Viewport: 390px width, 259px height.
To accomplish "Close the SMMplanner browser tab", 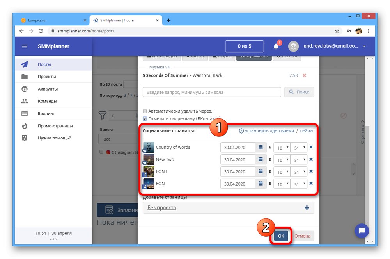I will [157, 20].
